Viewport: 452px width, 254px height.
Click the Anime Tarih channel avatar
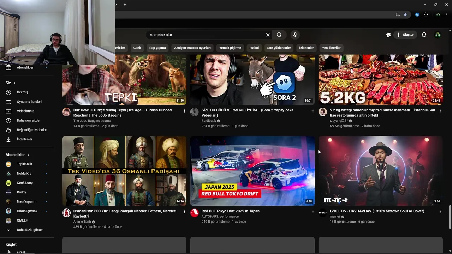tap(66, 213)
